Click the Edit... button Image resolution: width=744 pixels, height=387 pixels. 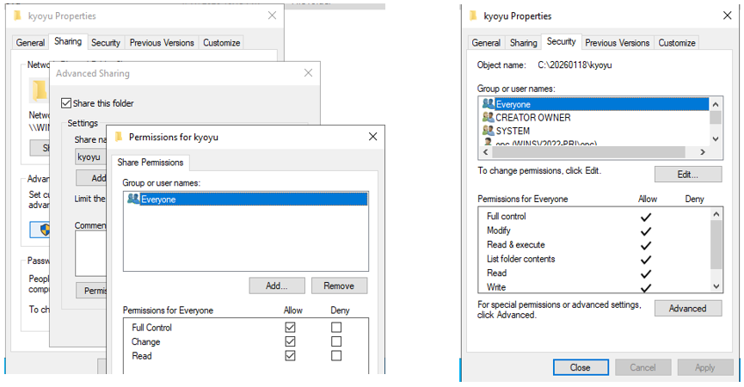[687, 175]
